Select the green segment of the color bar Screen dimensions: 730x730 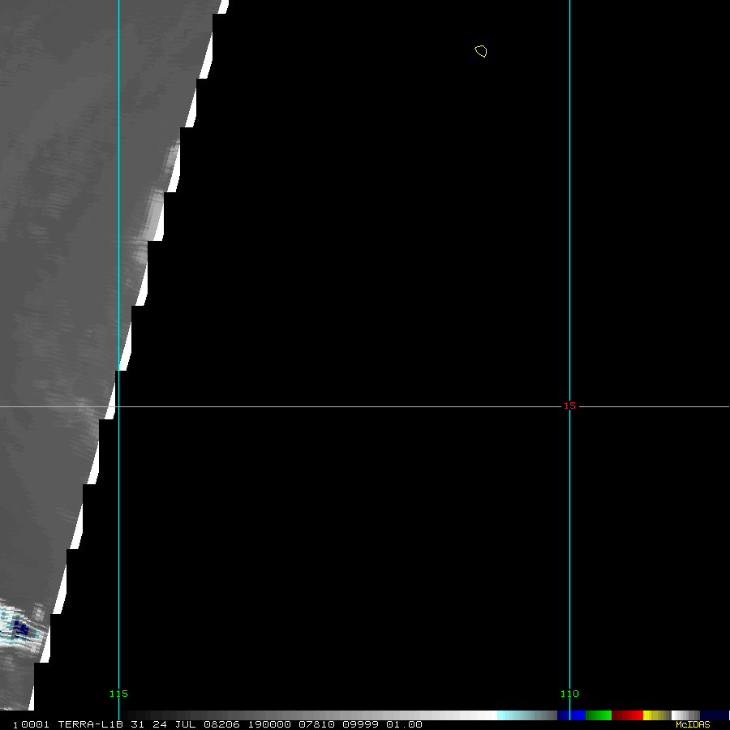tap(599, 715)
